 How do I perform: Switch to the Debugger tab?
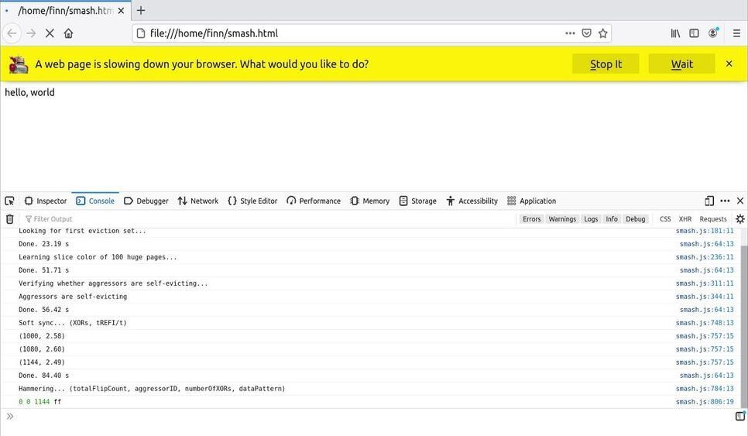point(146,201)
